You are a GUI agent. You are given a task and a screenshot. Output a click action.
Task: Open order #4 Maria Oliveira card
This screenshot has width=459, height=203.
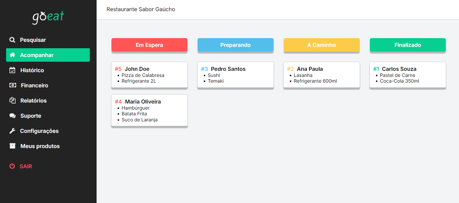(149, 111)
